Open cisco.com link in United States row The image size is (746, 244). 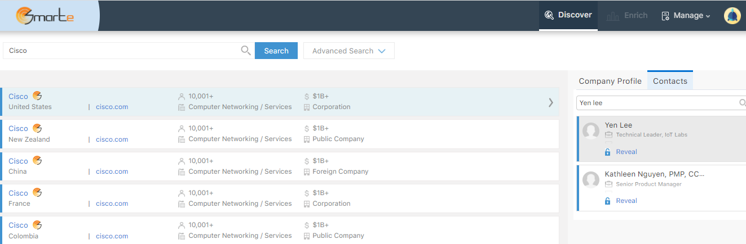click(112, 107)
